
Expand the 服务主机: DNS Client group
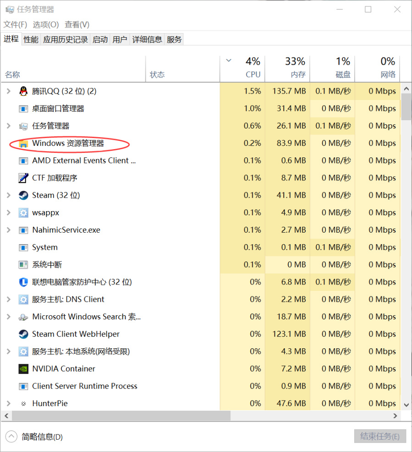pos(9,300)
